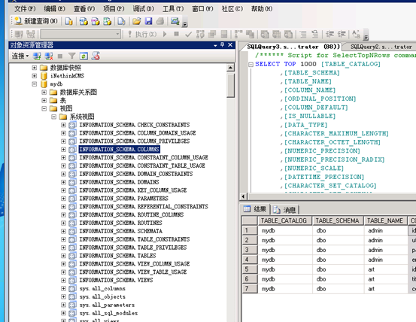Viewport: 416px width, 322px height.
Task: Expand INFORMATION_SCHEMA.TABLES node
Action: pyautogui.click(x=63, y=256)
